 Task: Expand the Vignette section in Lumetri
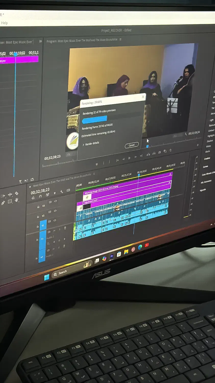[x=203, y=190]
